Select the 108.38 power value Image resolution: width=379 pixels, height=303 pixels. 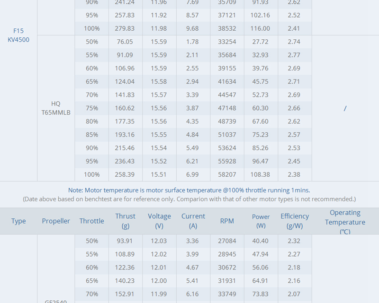click(261, 174)
